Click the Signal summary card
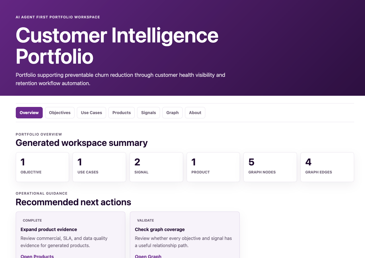This screenshot has width=365, height=258. [x=156, y=167]
